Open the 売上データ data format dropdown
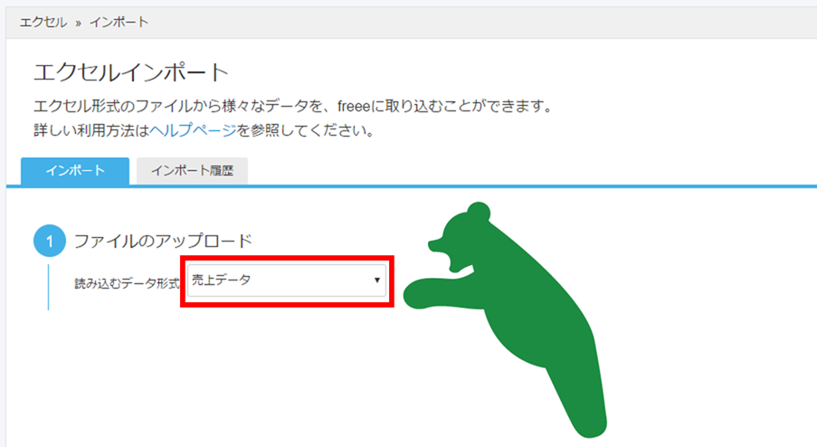This screenshot has width=817, height=447. pyautogui.click(x=287, y=281)
